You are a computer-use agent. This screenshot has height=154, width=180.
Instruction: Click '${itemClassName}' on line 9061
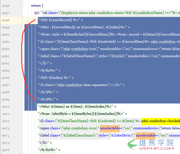click(x=73, y=42)
